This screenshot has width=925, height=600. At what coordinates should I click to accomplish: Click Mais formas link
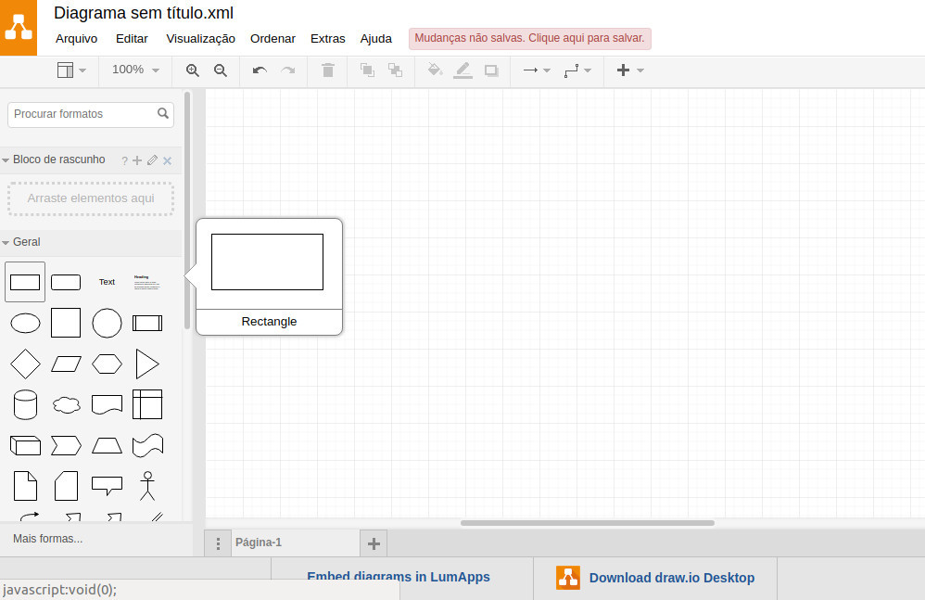(x=48, y=539)
